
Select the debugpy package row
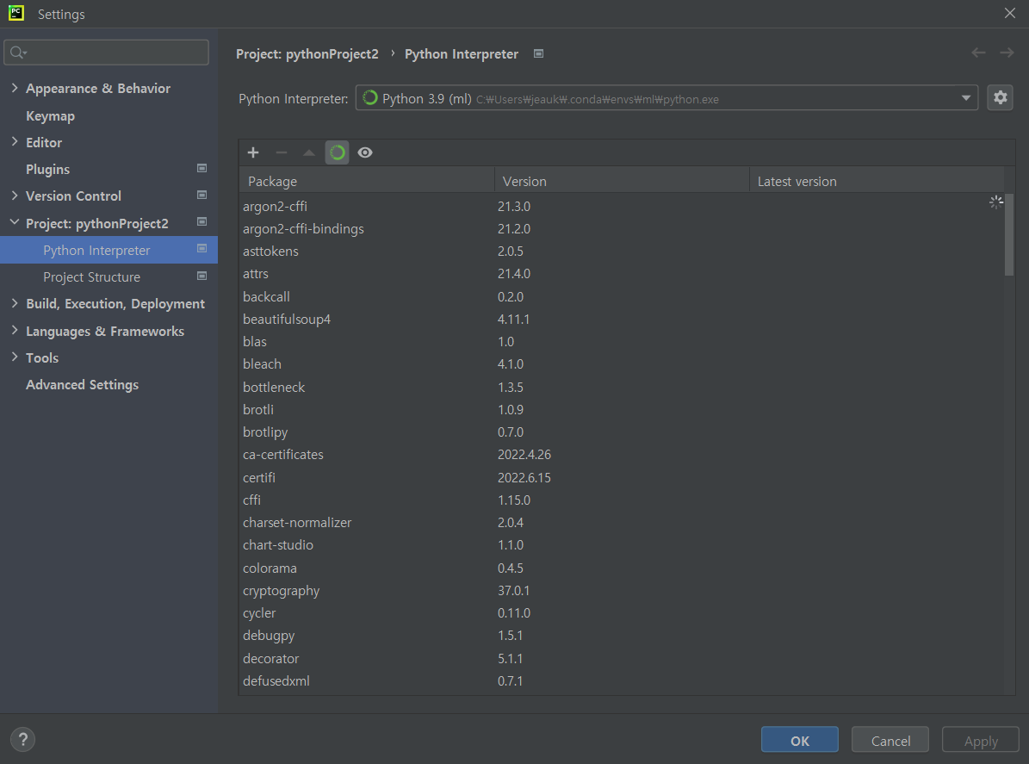tap(622, 636)
